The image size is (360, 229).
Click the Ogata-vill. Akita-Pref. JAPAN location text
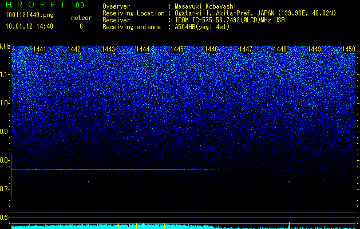tap(255, 13)
